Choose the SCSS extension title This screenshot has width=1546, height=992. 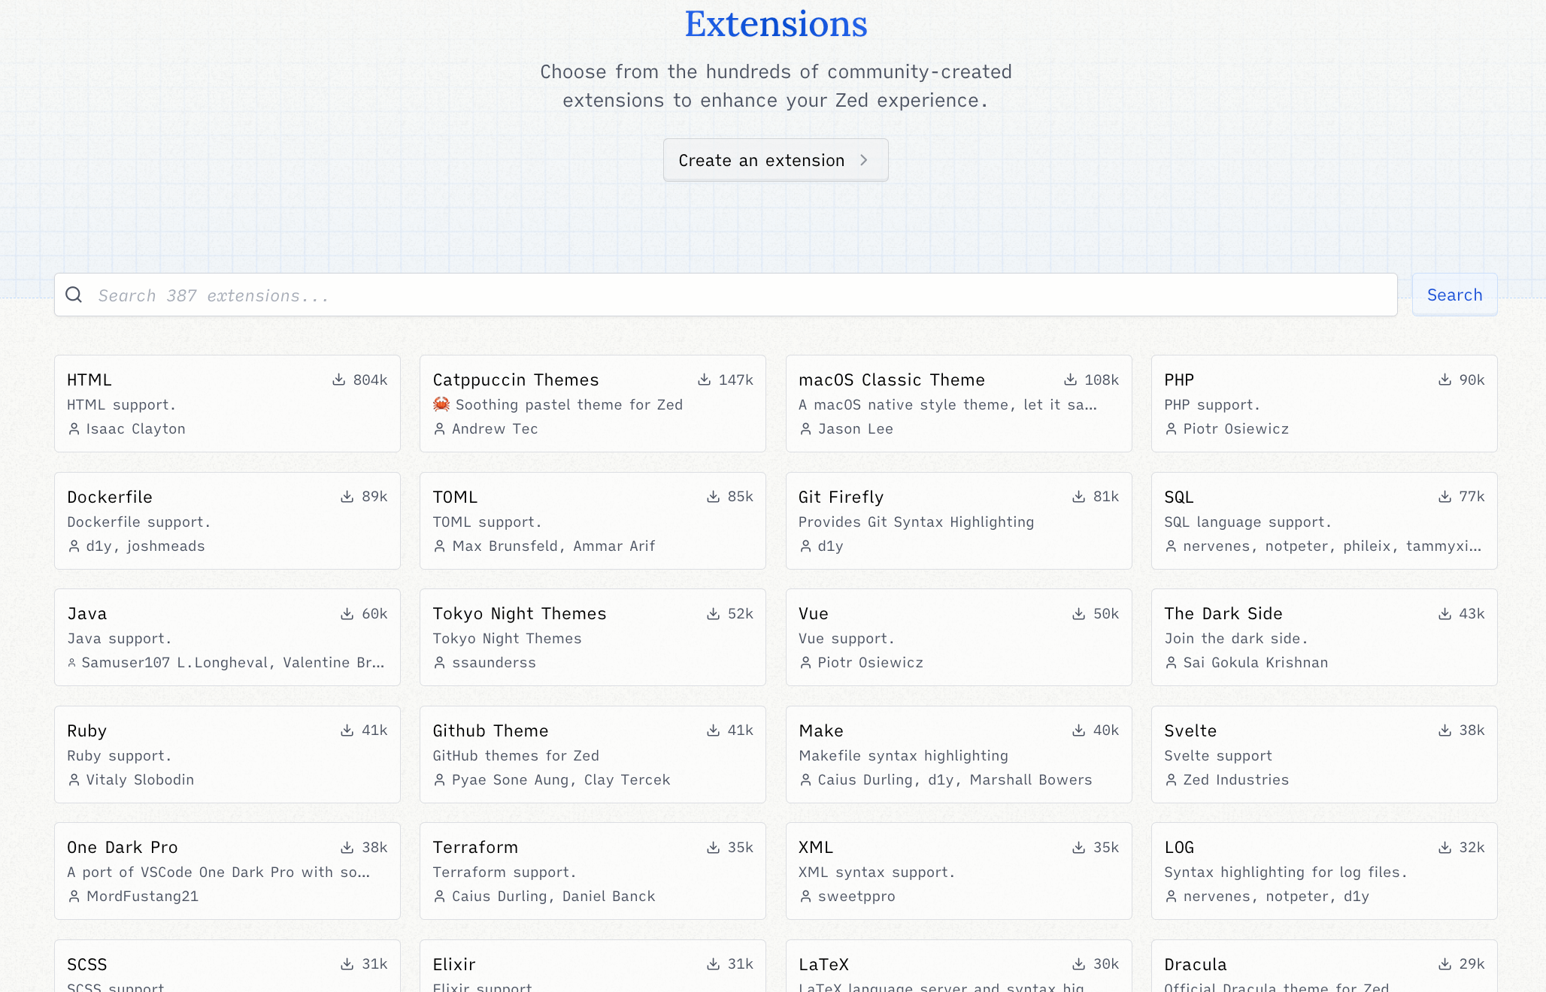(x=87, y=965)
